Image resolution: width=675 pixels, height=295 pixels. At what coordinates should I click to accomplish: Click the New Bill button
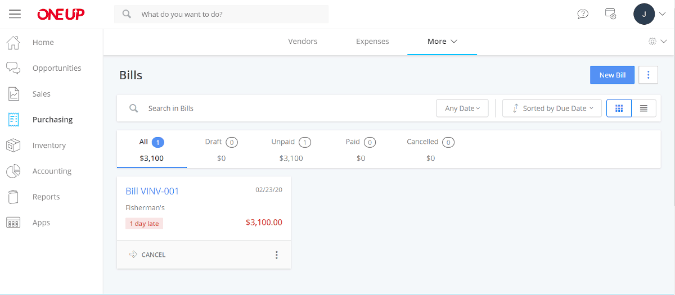[x=613, y=75]
